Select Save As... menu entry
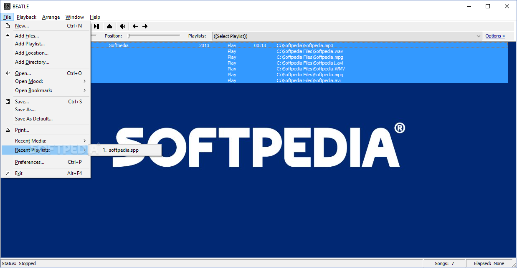 point(46,110)
